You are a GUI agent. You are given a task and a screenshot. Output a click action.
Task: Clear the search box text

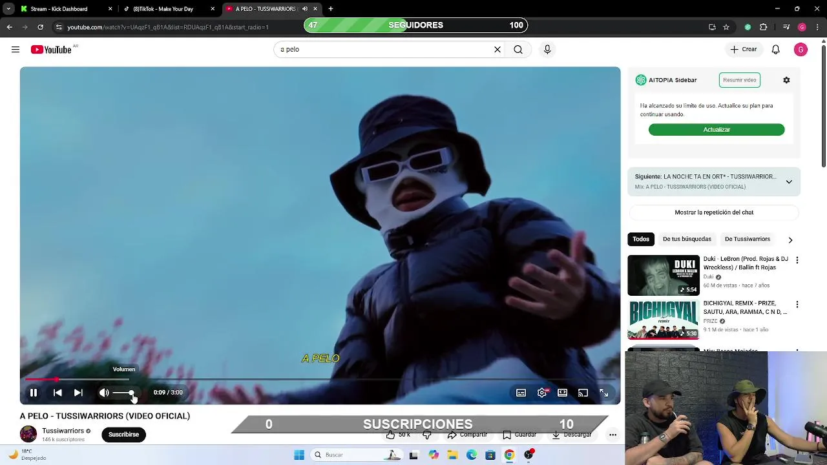click(x=497, y=49)
